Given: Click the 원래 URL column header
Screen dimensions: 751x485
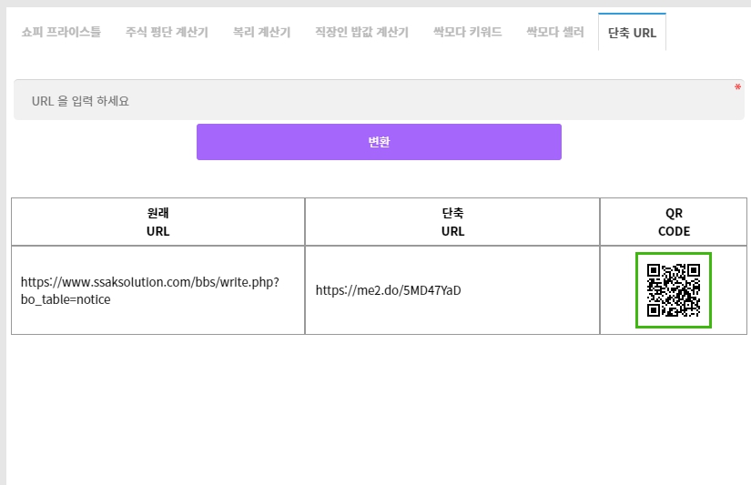Looking at the screenshot, I should pos(158,222).
